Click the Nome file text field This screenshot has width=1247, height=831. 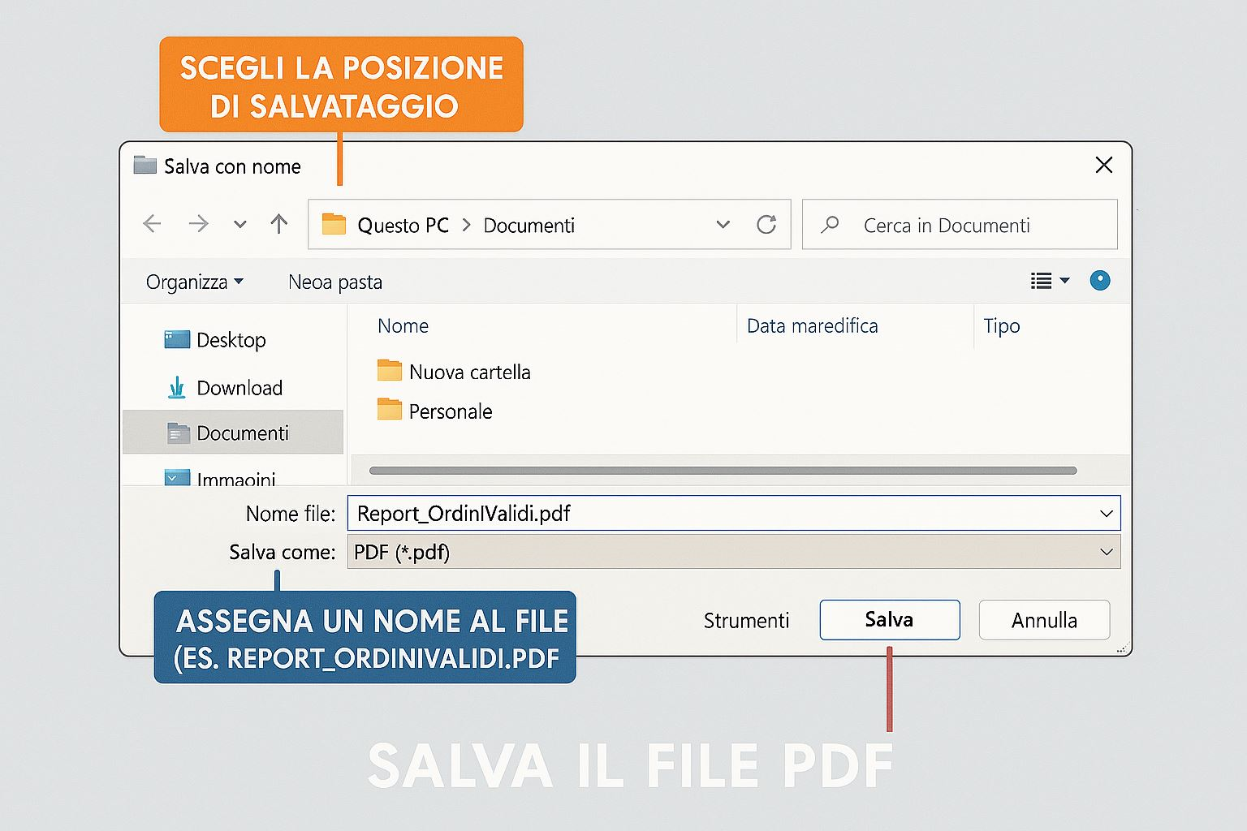tap(723, 514)
